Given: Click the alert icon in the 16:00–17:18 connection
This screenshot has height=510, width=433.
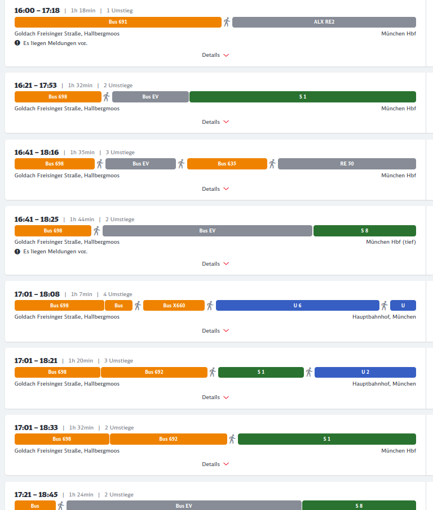Looking at the screenshot, I should pos(17,43).
